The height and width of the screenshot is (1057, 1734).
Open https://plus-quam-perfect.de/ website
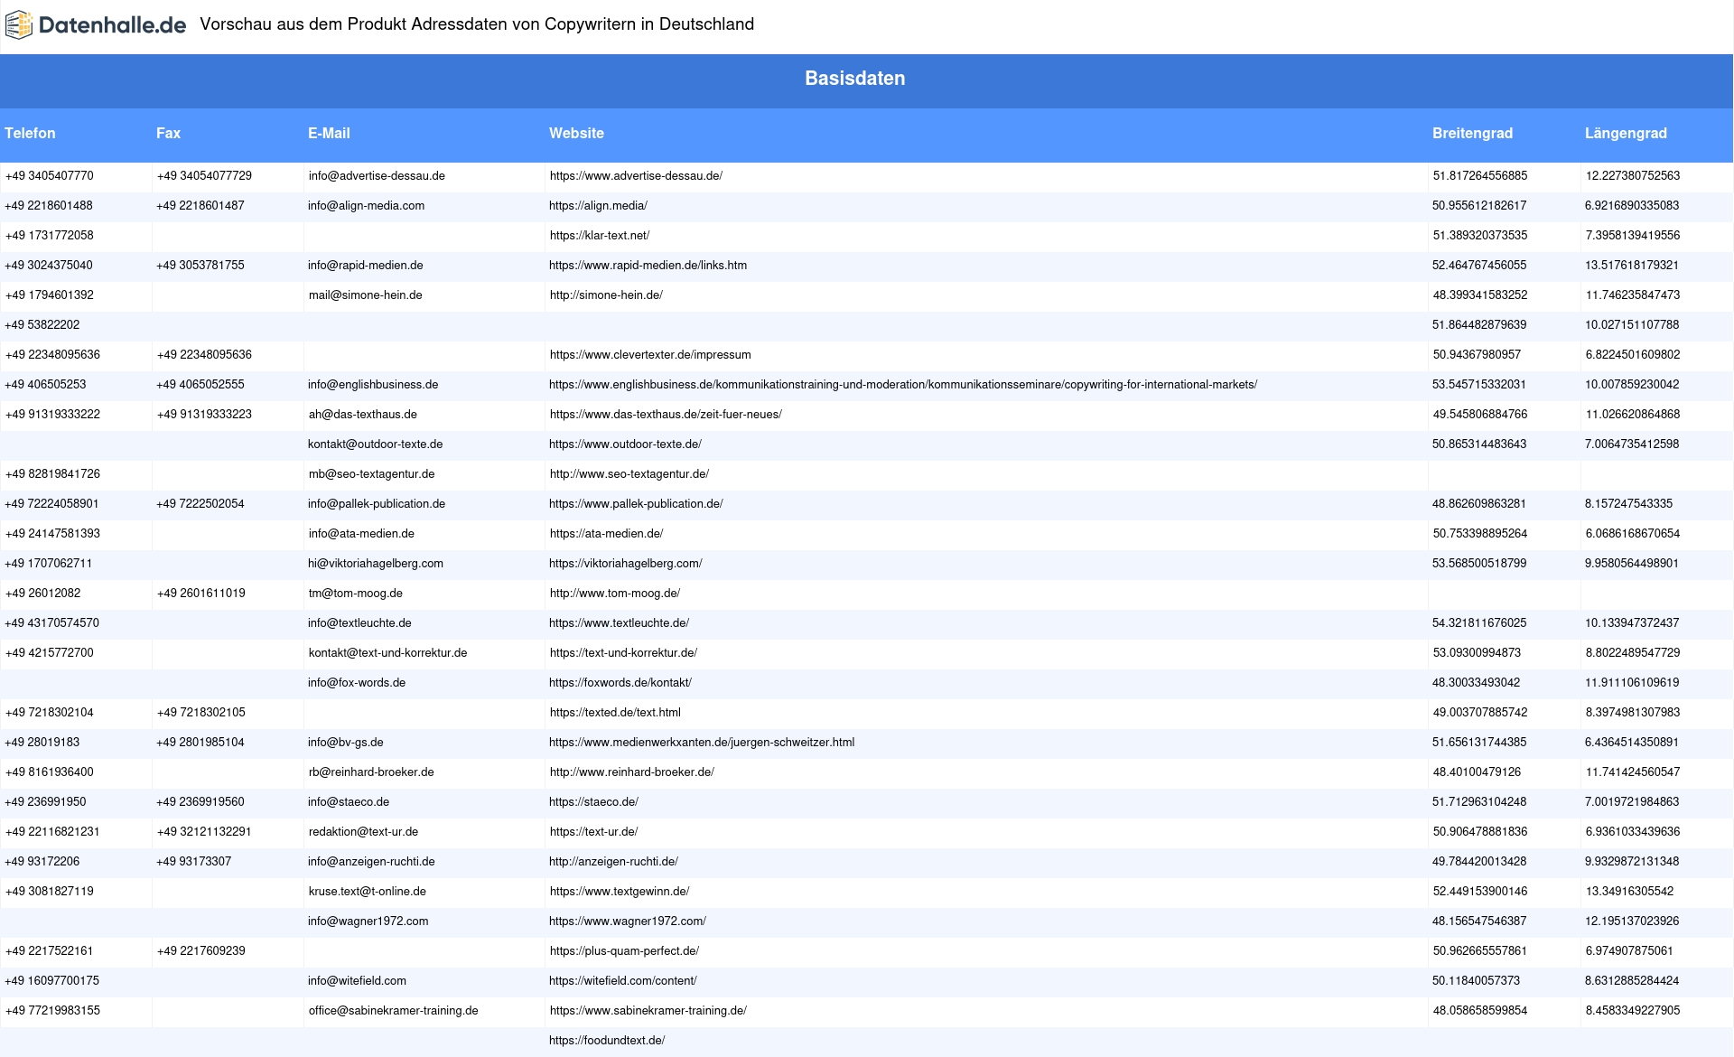tap(624, 951)
